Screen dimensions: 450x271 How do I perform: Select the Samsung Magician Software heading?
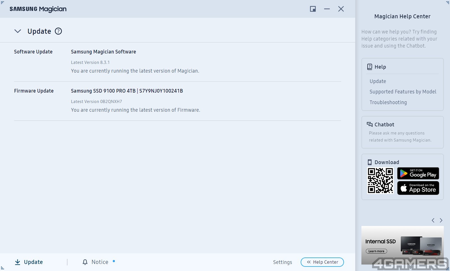pyautogui.click(x=103, y=52)
